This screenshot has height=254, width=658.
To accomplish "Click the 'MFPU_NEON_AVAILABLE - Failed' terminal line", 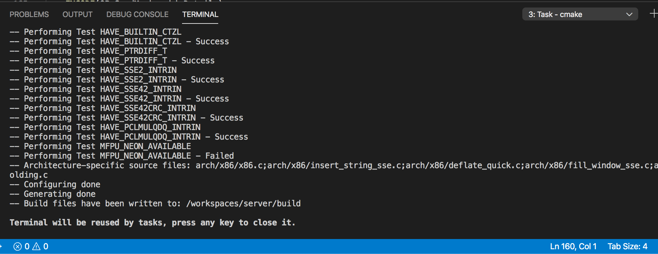I will tap(122, 156).
